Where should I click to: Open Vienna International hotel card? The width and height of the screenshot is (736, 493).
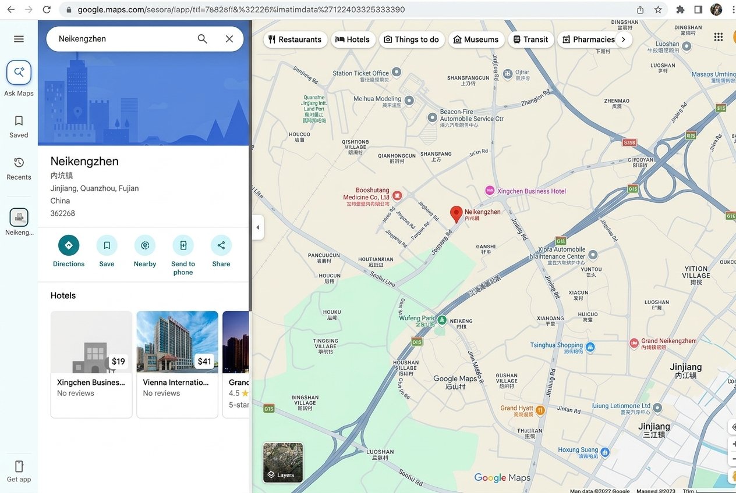click(x=178, y=364)
